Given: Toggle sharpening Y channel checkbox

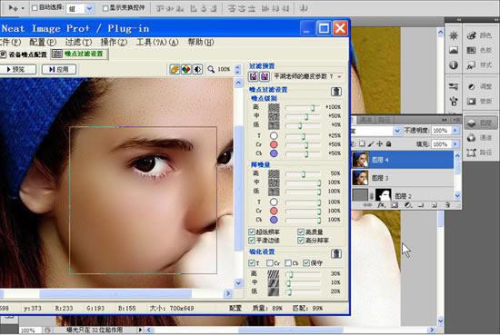Looking at the screenshot, I should pyautogui.click(x=252, y=263).
